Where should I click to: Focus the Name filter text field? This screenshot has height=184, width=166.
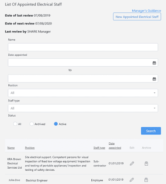pos(83,47)
